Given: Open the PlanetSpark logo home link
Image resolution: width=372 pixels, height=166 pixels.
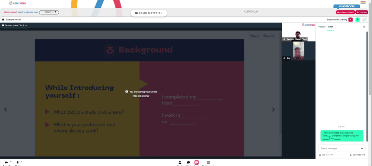Looking at the screenshot, I should [17, 3].
